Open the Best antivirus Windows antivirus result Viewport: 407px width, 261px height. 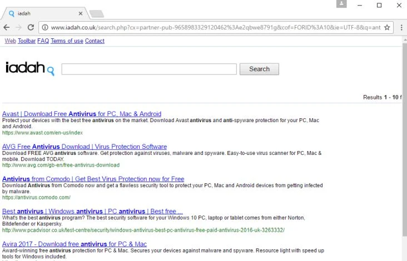pos(92,211)
